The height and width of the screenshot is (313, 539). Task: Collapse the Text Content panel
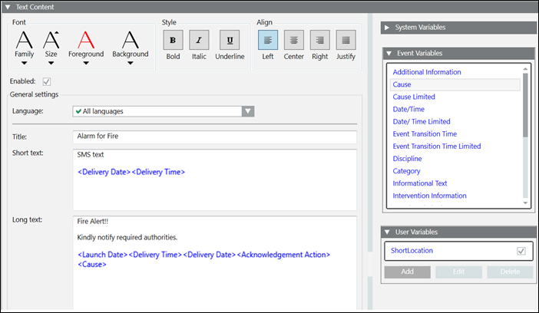point(8,6)
